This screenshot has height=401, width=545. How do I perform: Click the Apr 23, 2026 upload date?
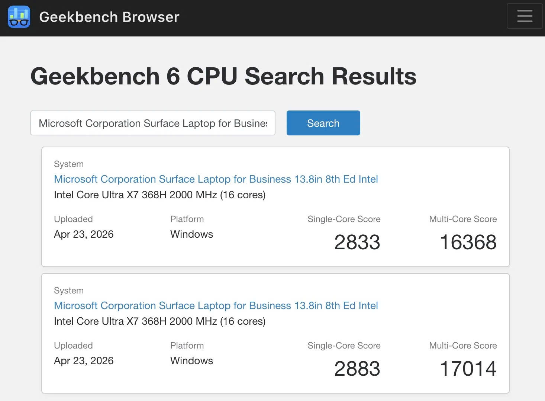coord(84,234)
